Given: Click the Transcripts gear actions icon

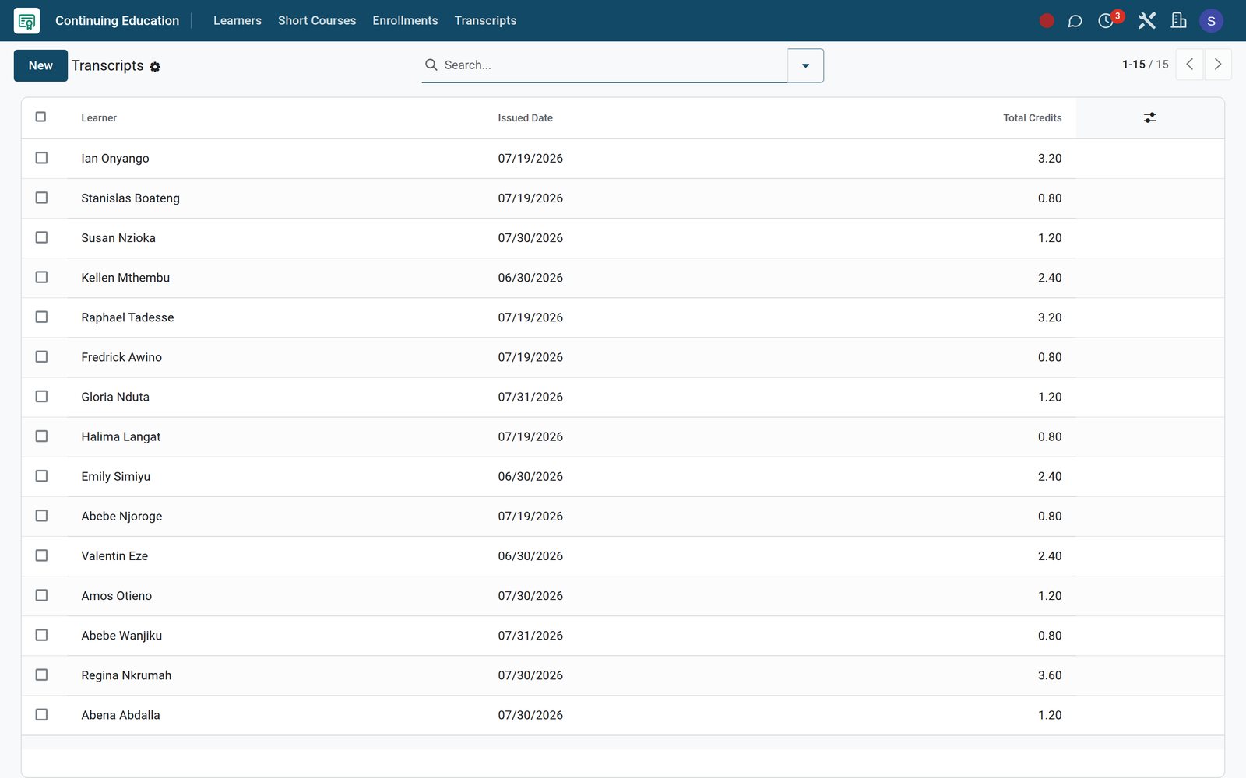Looking at the screenshot, I should coord(155,67).
